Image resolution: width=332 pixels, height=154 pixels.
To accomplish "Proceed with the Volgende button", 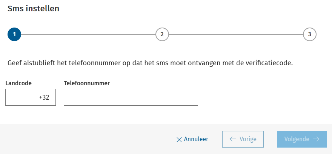I will 302,139.
